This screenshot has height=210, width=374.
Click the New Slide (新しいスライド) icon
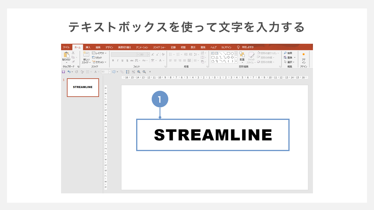tap(86, 54)
